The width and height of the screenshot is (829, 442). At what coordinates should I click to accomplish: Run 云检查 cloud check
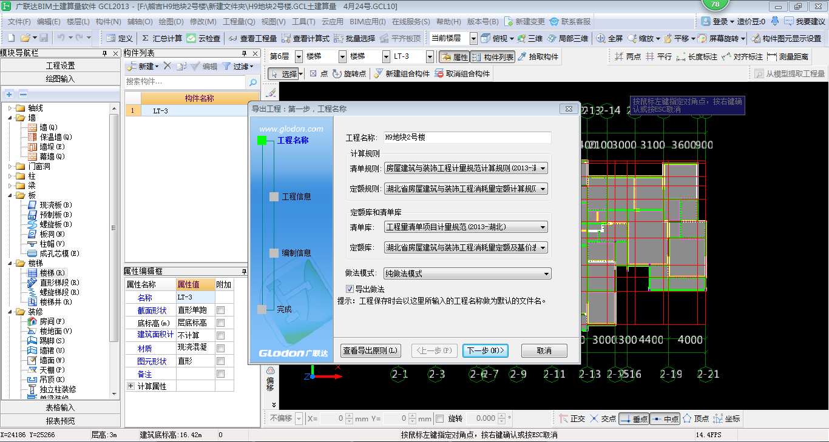(203, 38)
